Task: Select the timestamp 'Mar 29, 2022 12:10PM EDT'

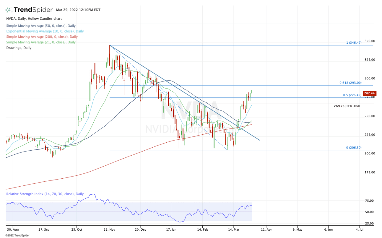Action: click(78, 10)
